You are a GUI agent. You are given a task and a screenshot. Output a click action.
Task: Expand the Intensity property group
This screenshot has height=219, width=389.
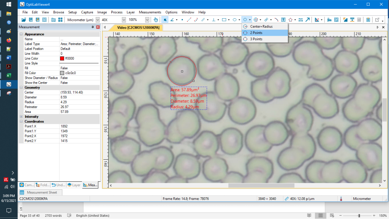(21, 117)
